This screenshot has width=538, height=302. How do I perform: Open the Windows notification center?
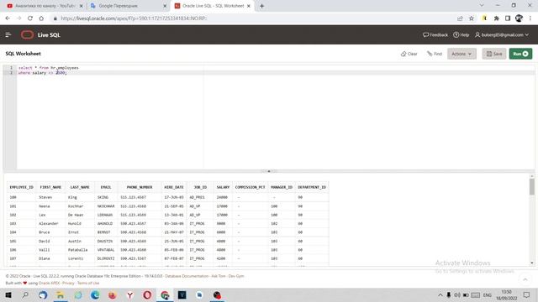click(x=527, y=295)
